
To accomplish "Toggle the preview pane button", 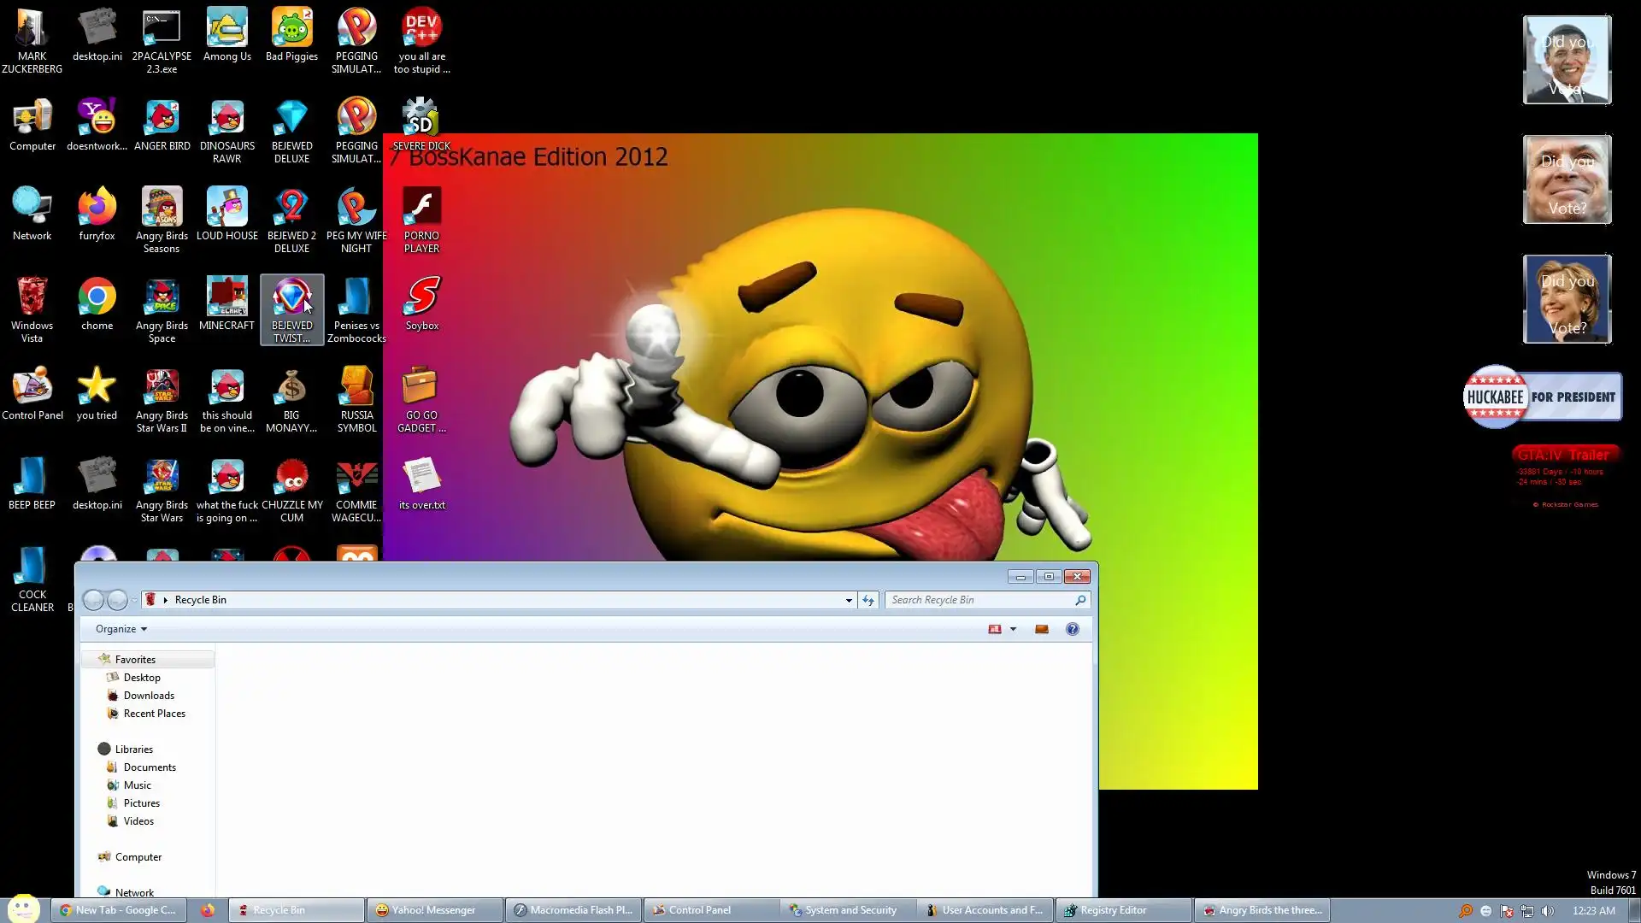I will [x=1041, y=629].
